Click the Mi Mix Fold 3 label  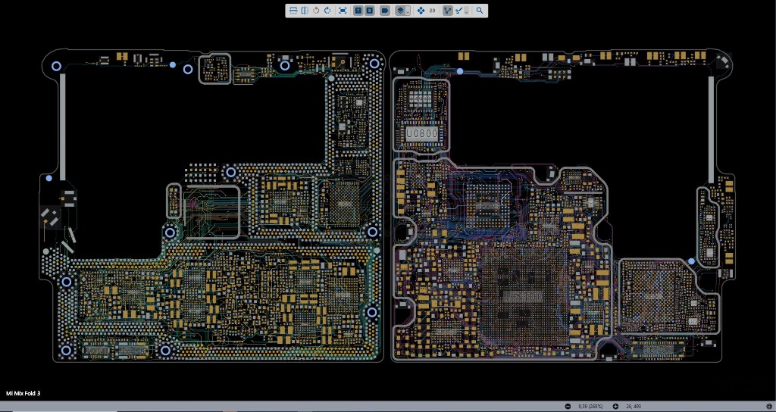pyautogui.click(x=23, y=393)
